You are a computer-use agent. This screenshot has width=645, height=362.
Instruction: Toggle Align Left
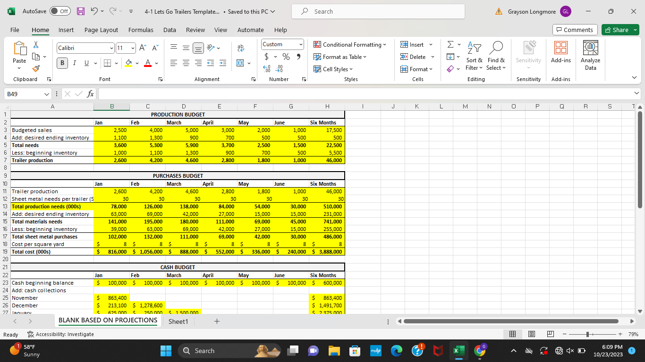click(174, 63)
